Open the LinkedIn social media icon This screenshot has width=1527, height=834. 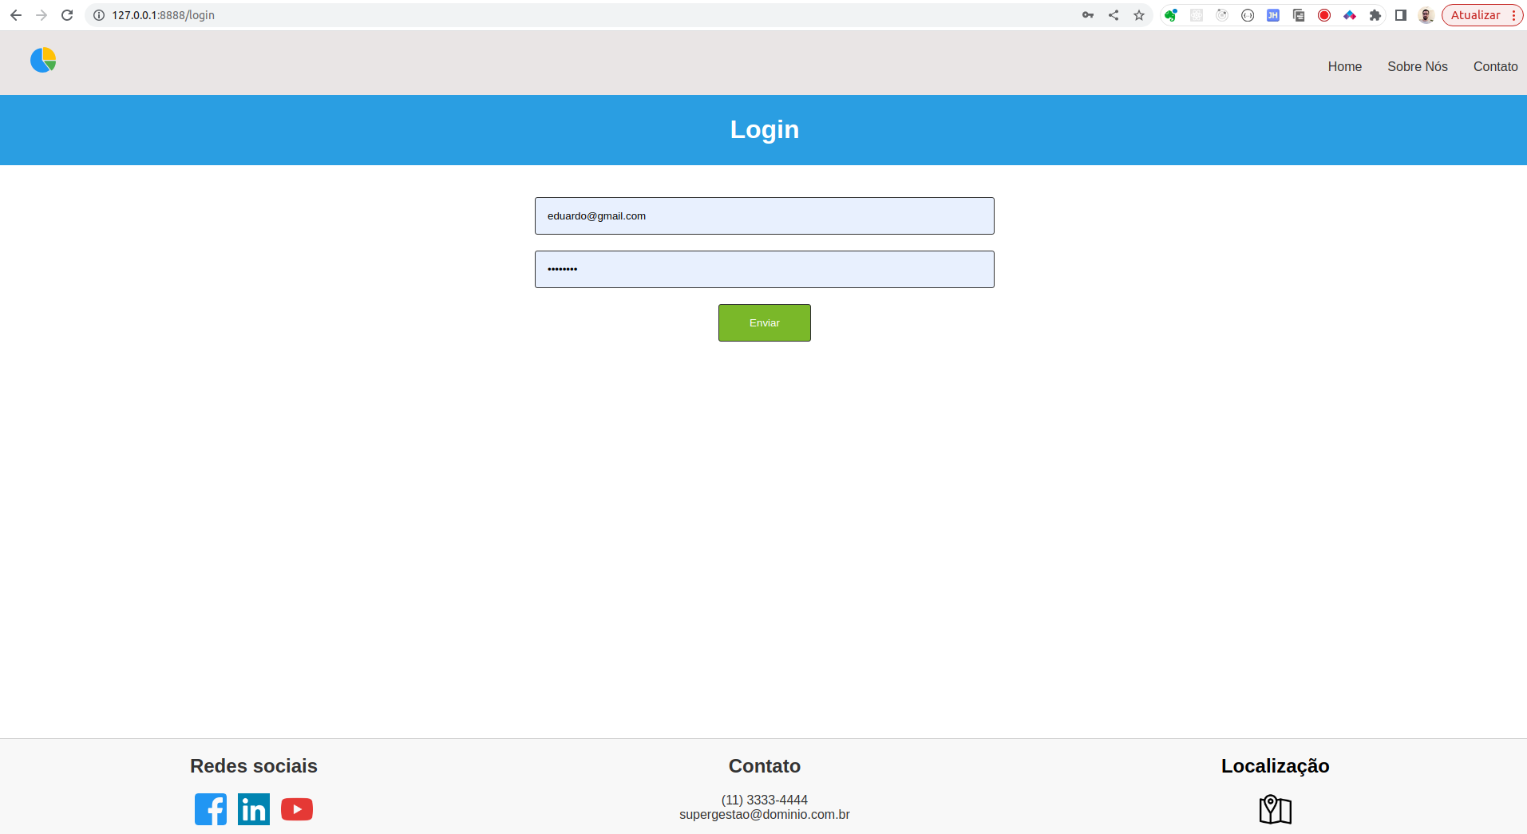tap(253, 808)
